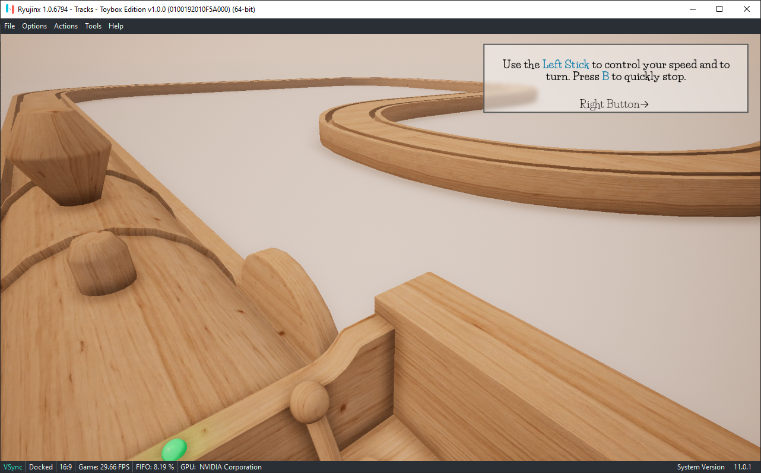Open the File menu

click(x=9, y=26)
